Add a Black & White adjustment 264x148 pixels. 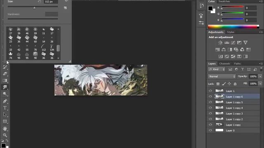pyautogui.click(x=230, y=49)
